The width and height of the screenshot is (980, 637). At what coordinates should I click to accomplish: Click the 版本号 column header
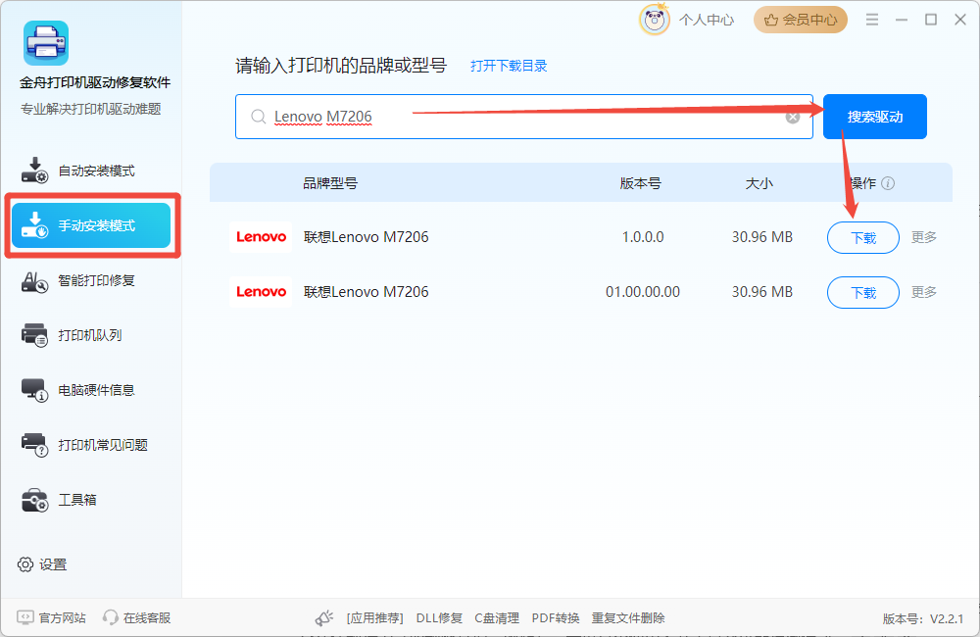[x=640, y=183]
